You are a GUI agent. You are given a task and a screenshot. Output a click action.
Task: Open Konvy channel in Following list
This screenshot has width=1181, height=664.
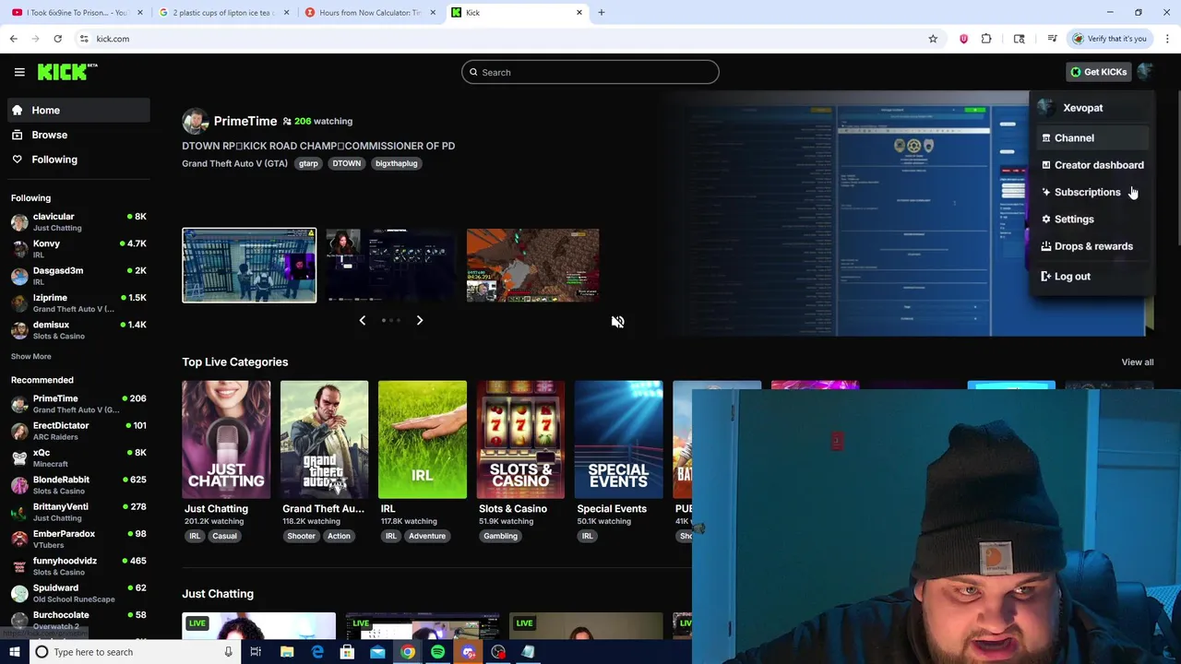click(x=78, y=249)
